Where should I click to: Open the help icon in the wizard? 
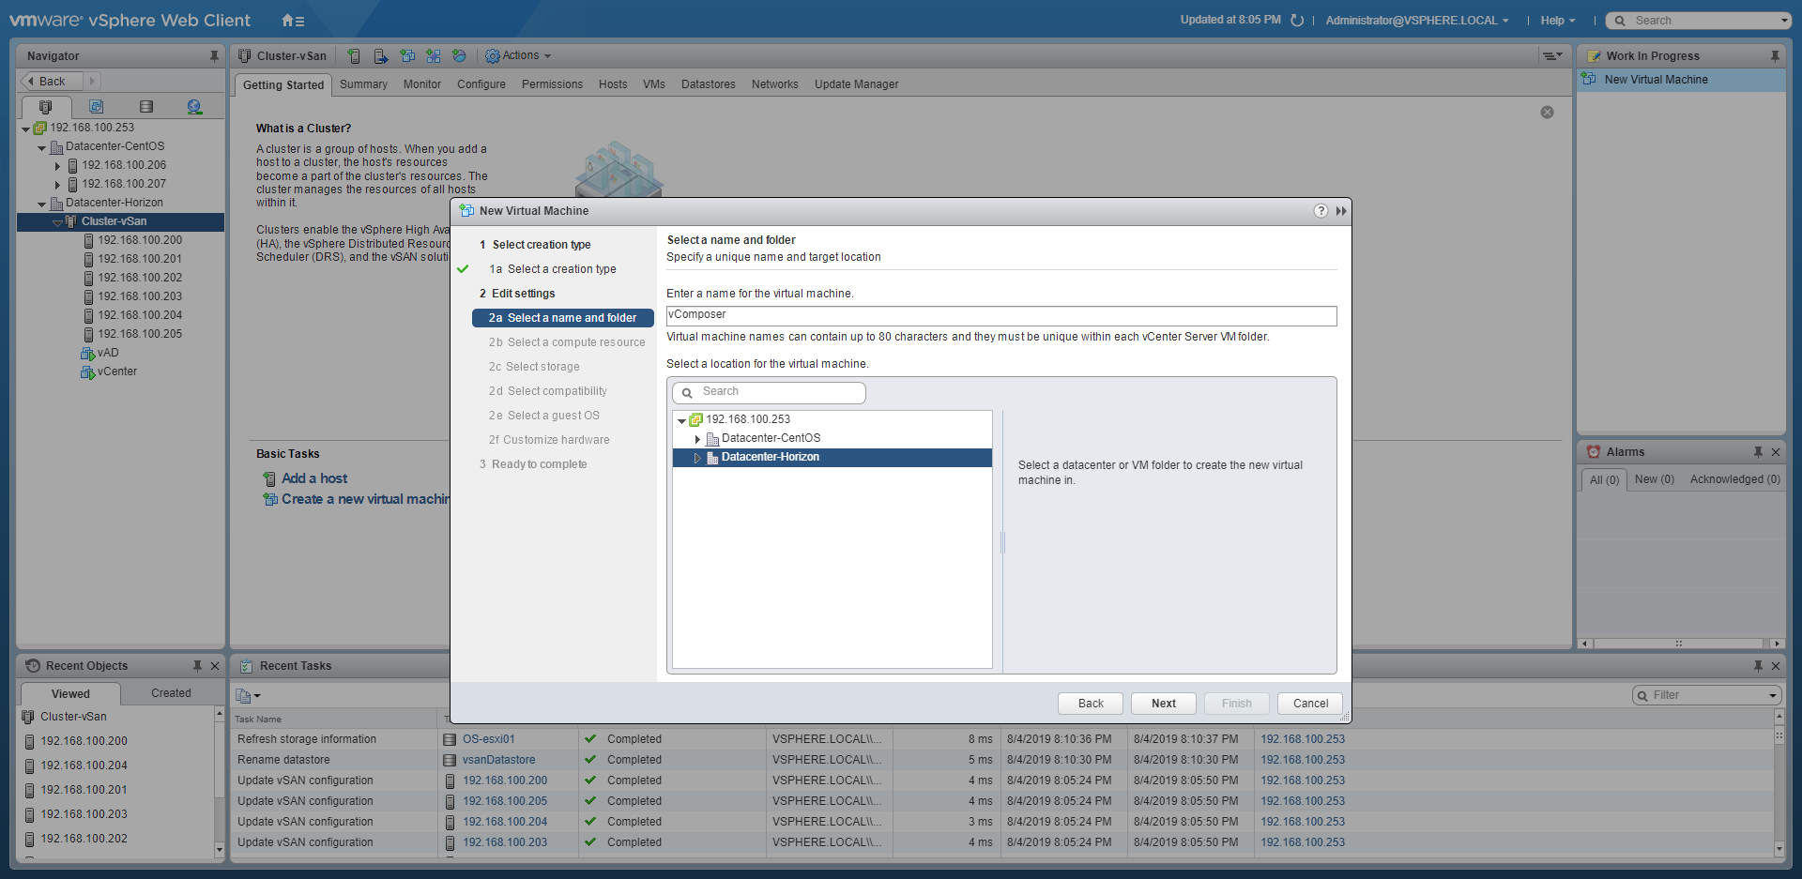coord(1321,211)
